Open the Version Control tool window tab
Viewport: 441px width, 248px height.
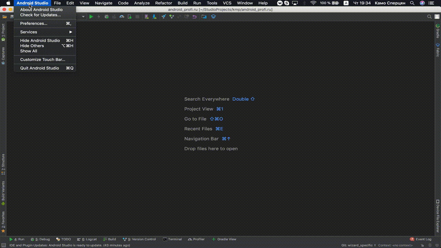pyautogui.click(x=140, y=239)
